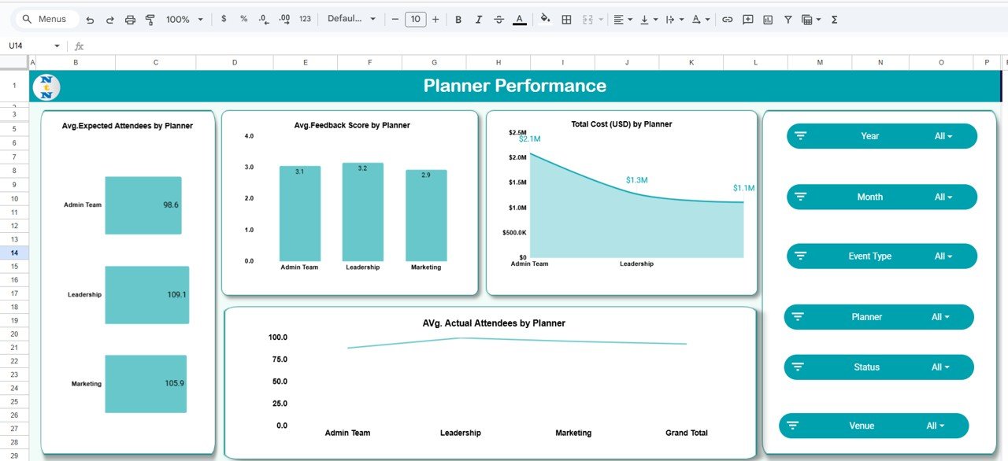This screenshot has height=461, width=1008.
Task: Open the Menus search bar
Action: (43, 17)
